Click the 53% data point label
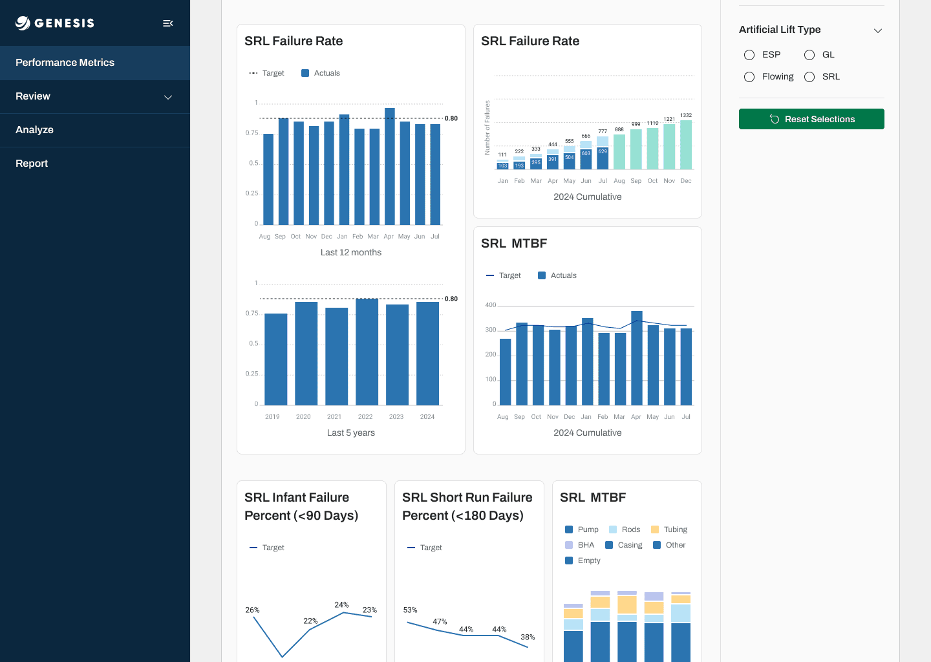This screenshot has width=931, height=662. tap(410, 610)
